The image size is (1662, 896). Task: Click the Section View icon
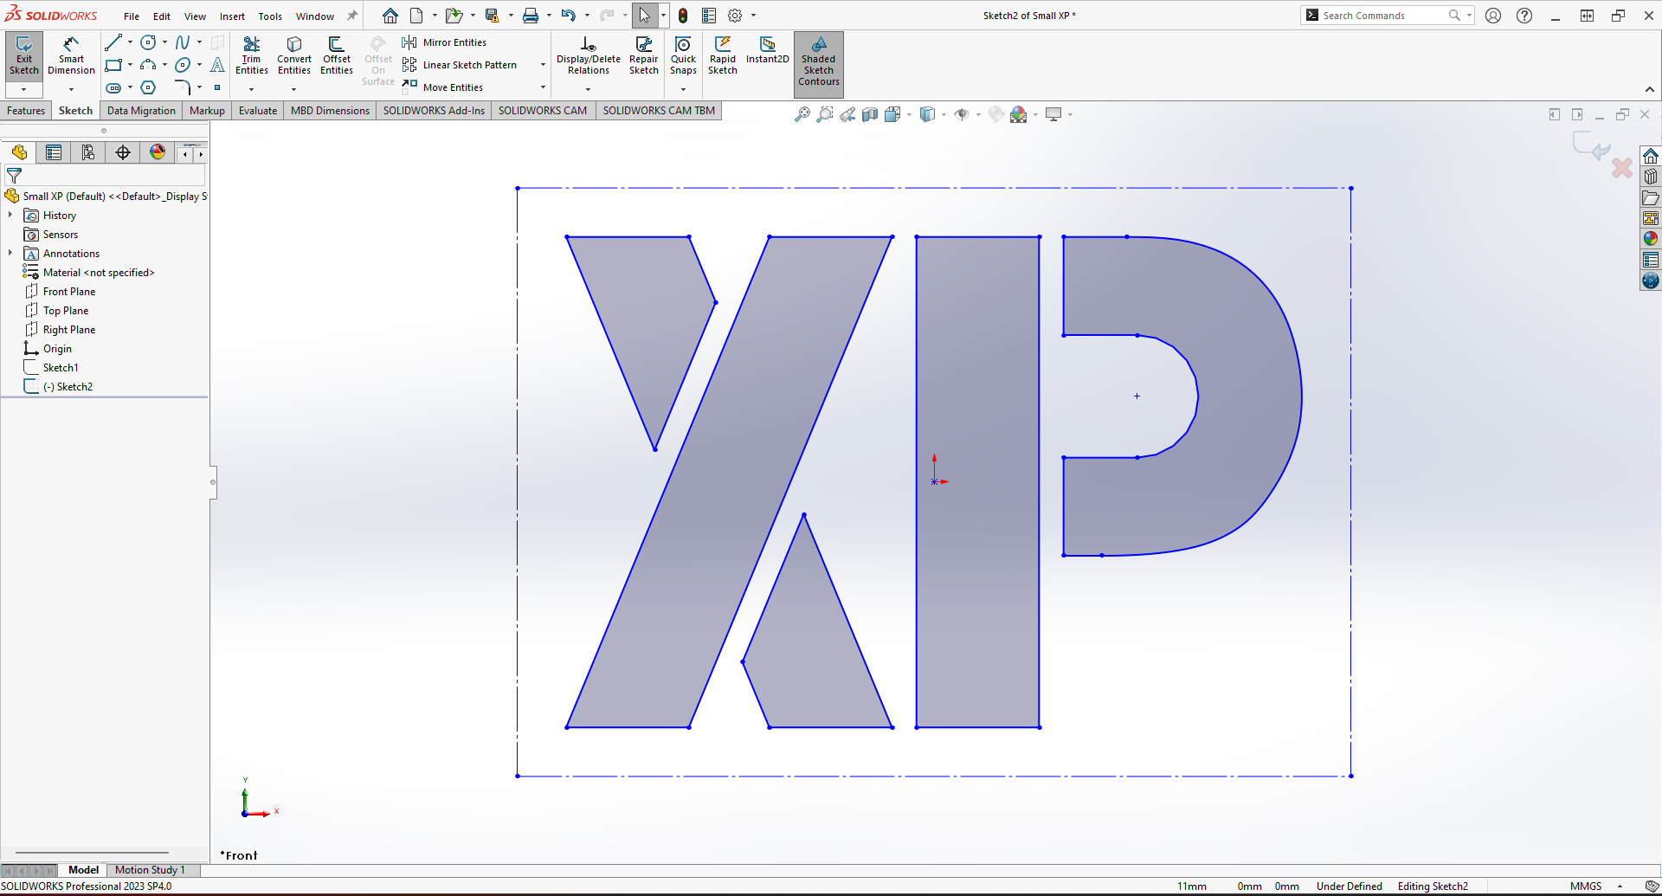coord(870,114)
